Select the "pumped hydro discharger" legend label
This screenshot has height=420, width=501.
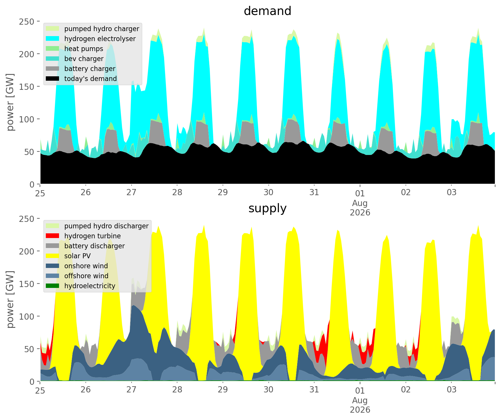tap(106, 226)
